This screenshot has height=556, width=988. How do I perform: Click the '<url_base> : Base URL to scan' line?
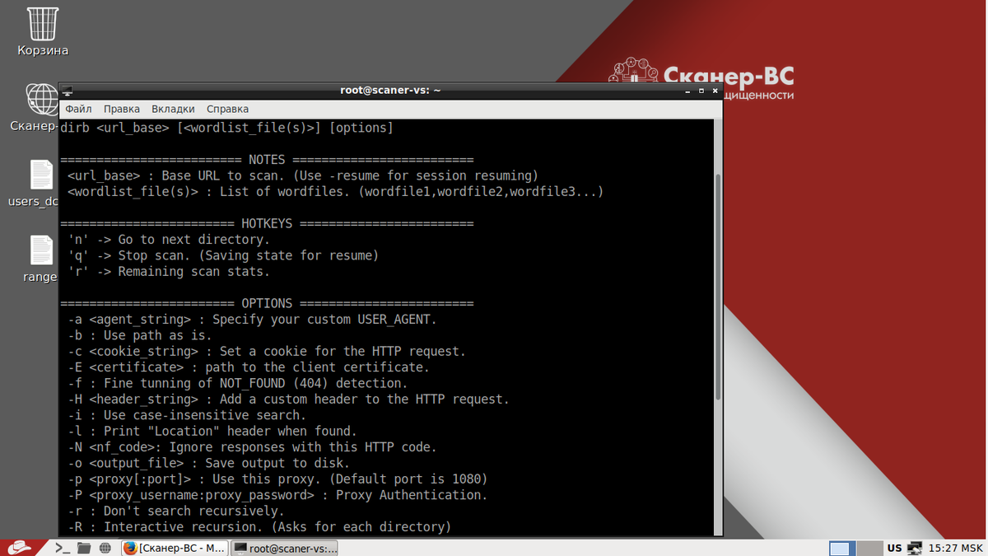303,175
